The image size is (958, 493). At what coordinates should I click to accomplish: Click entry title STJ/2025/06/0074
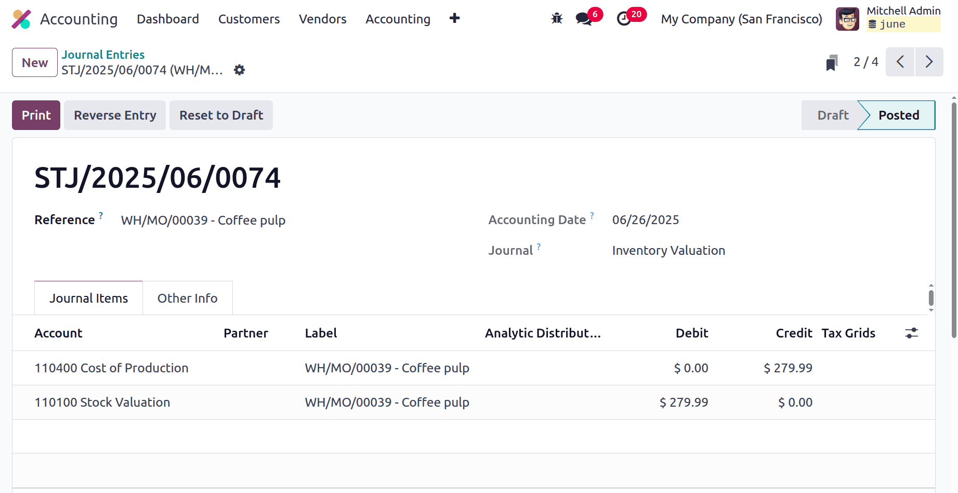click(x=158, y=178)
